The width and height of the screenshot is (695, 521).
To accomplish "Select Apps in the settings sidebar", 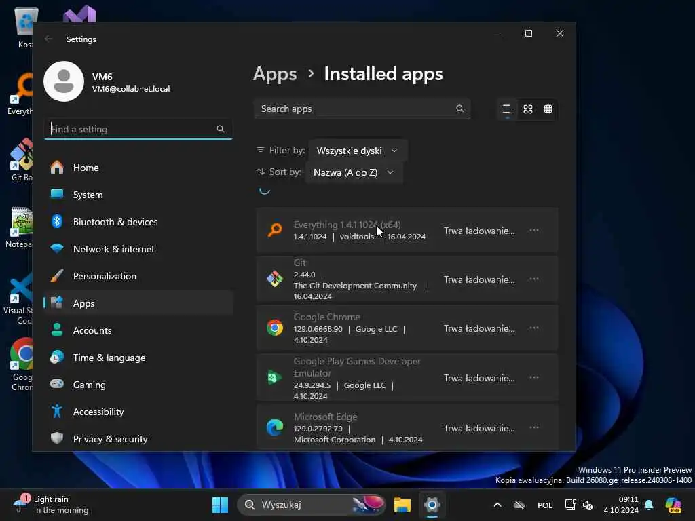I will pos(138,303).
